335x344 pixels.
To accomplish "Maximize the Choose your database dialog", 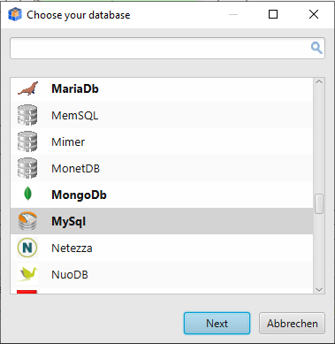I will tap(273, 14).
